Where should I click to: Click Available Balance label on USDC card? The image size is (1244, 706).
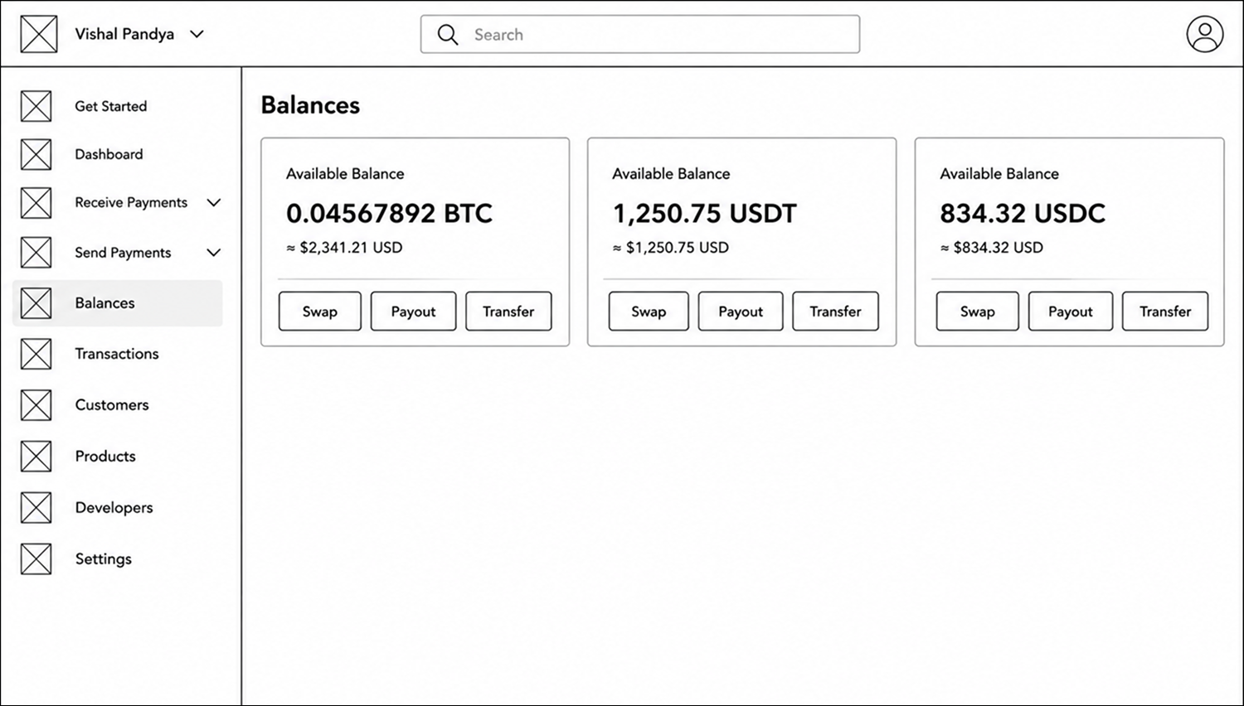pos(999,174)
